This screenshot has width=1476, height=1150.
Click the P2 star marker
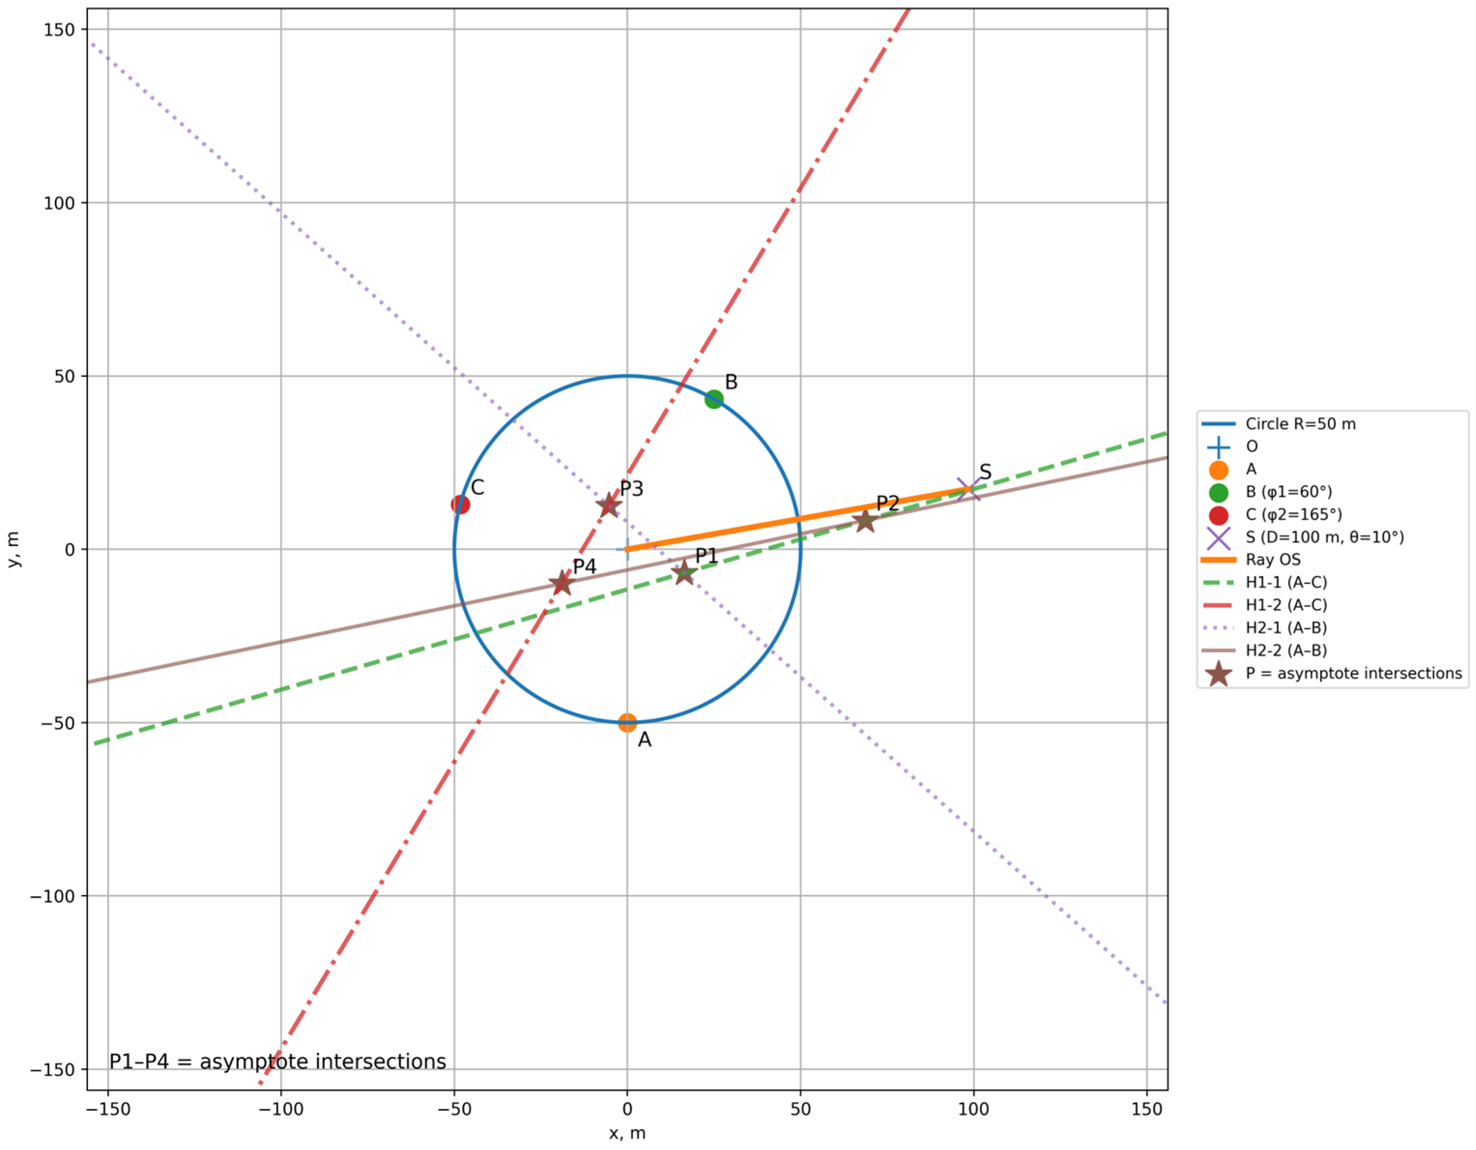click(x=865, y=521)
